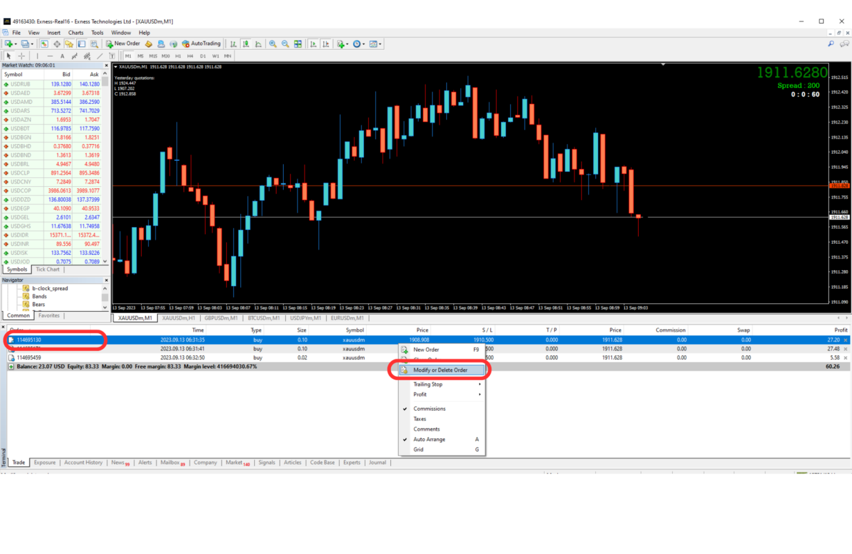This screenshot has width=852, height=554.
Task: Toggle Auto Arrange in context menu
Action: click(x=442, y=439)
